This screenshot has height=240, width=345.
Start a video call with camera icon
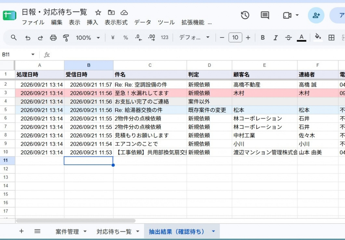pyautogui.click(x=287, y=16)
